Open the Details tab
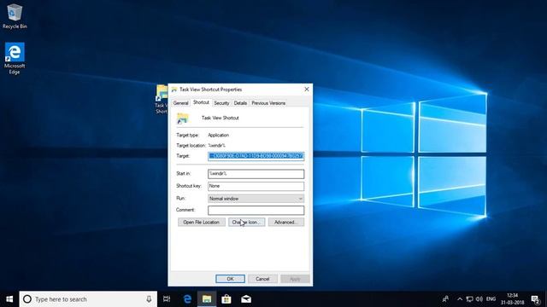547x307 pixels. (240, 103)
